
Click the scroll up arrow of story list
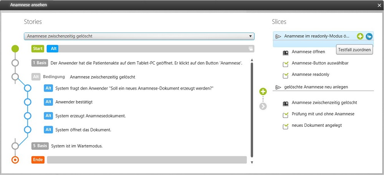coord(252,60)
